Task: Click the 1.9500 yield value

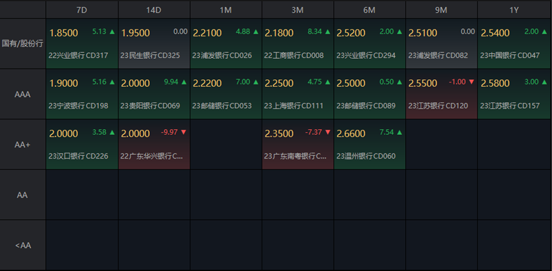Action: (x=135, y=33)
